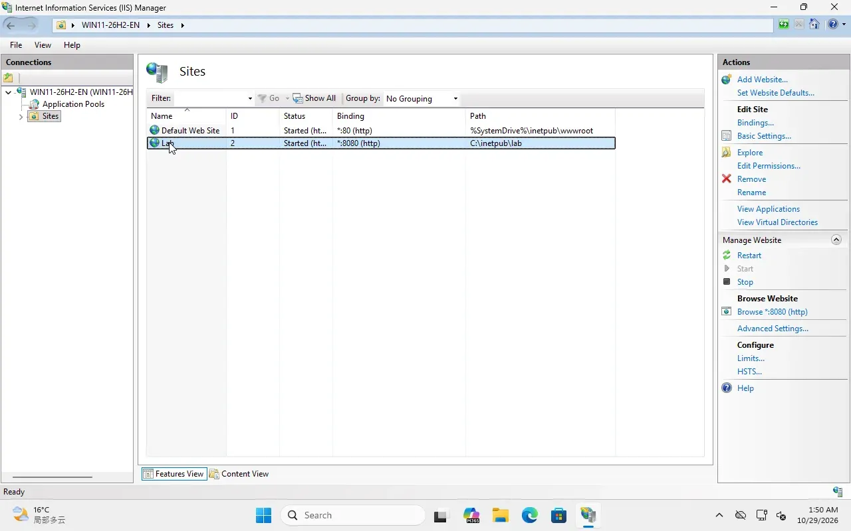Open Microsoft Store from the taskbar
This screenshot has height=531, width=851.
tap(559, 515)
